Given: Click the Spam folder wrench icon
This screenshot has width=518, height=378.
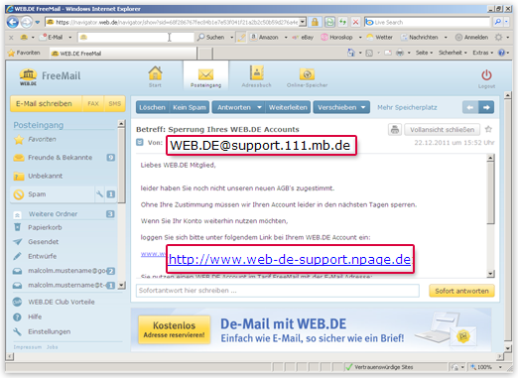Looking at the screenshot, I should pos(99,193).
